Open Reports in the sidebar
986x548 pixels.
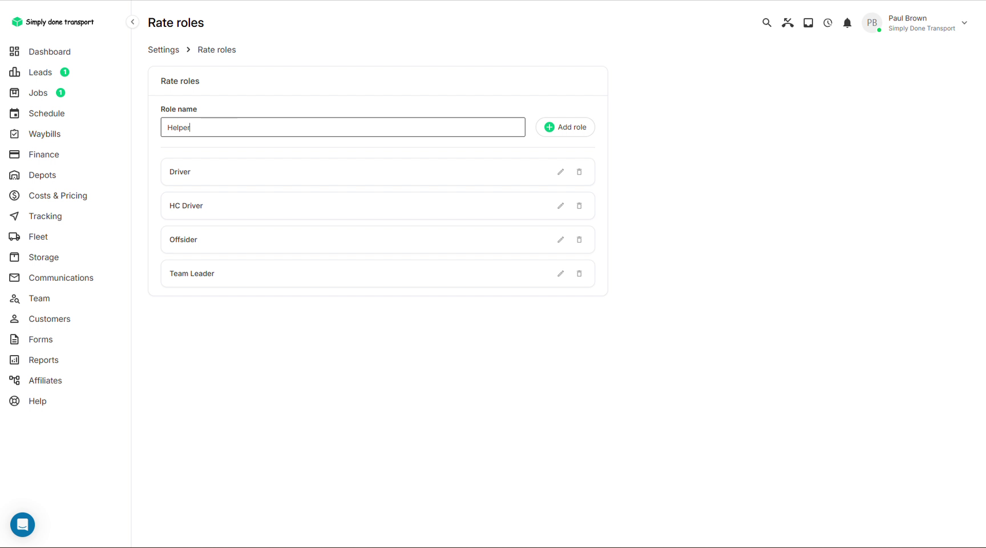(x=43, y=360)
